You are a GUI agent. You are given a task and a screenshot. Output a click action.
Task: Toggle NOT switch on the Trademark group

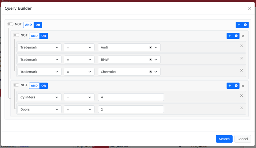click(16, 35)
